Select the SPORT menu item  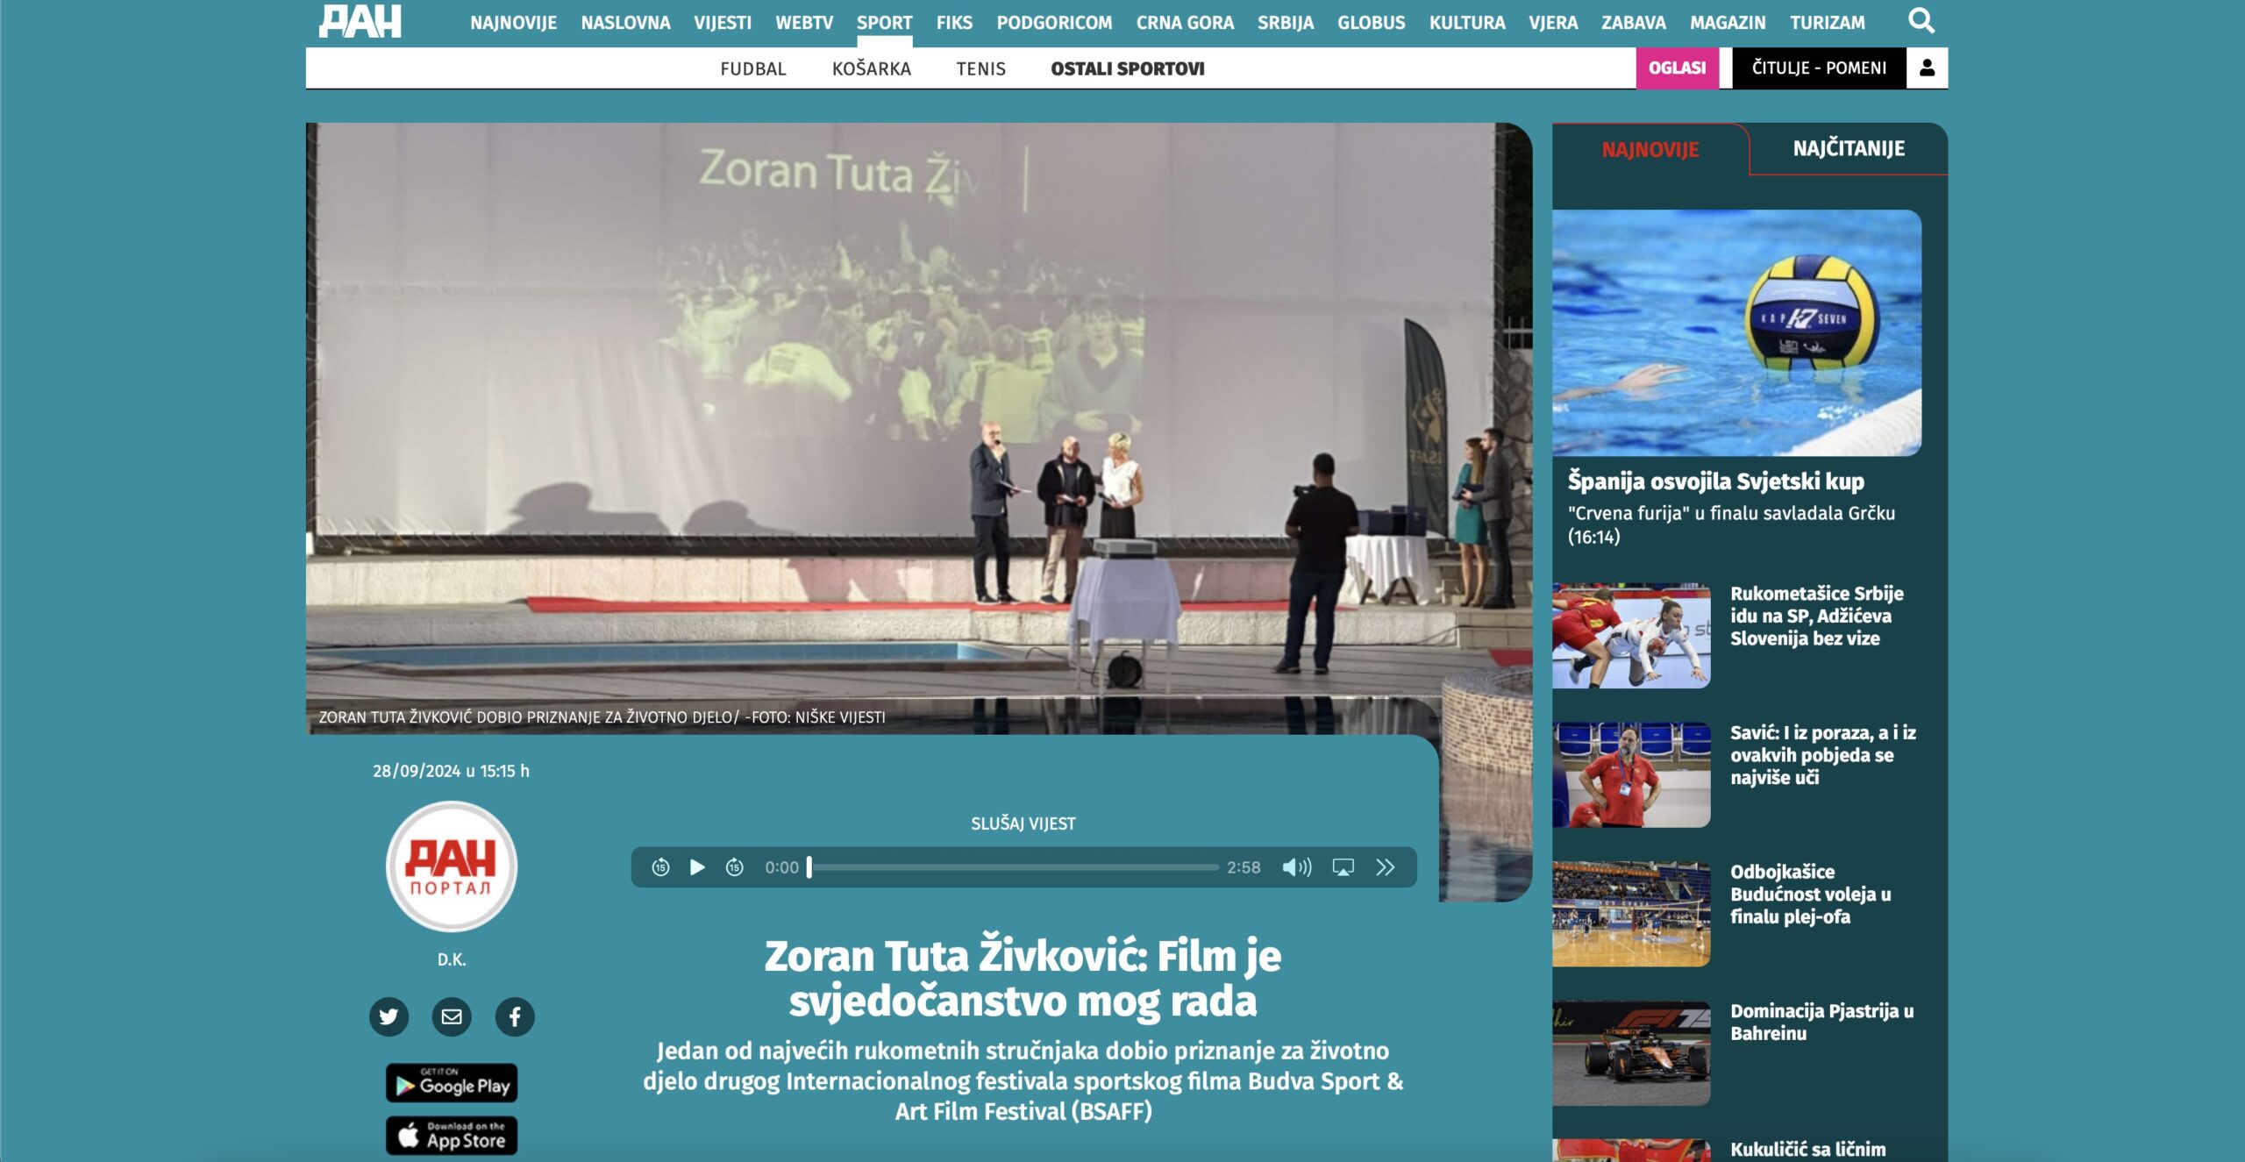click(x=884, y=23)
